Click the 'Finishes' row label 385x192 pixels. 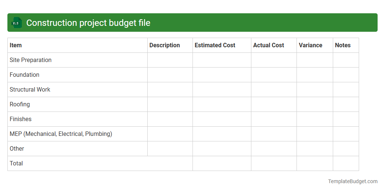tap(20, 119)
